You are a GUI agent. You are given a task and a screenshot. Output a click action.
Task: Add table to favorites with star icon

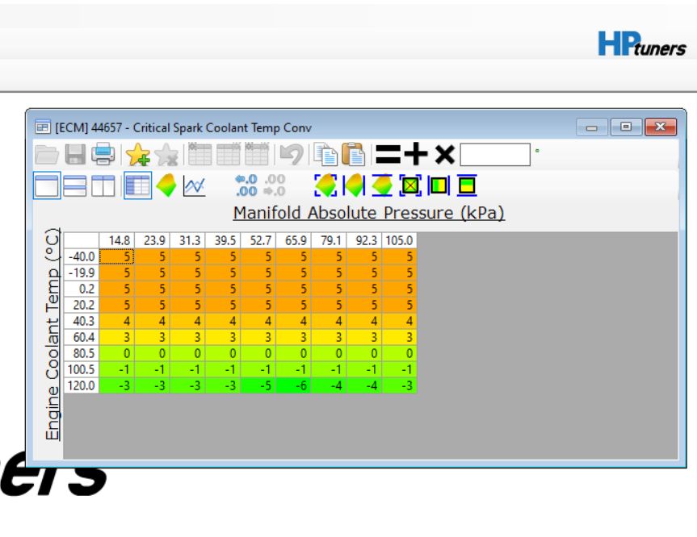(137, 154)
